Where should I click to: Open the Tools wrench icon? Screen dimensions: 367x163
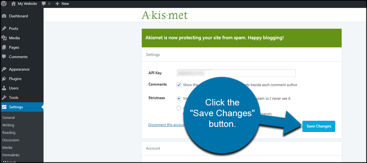[x=4, y=98]
